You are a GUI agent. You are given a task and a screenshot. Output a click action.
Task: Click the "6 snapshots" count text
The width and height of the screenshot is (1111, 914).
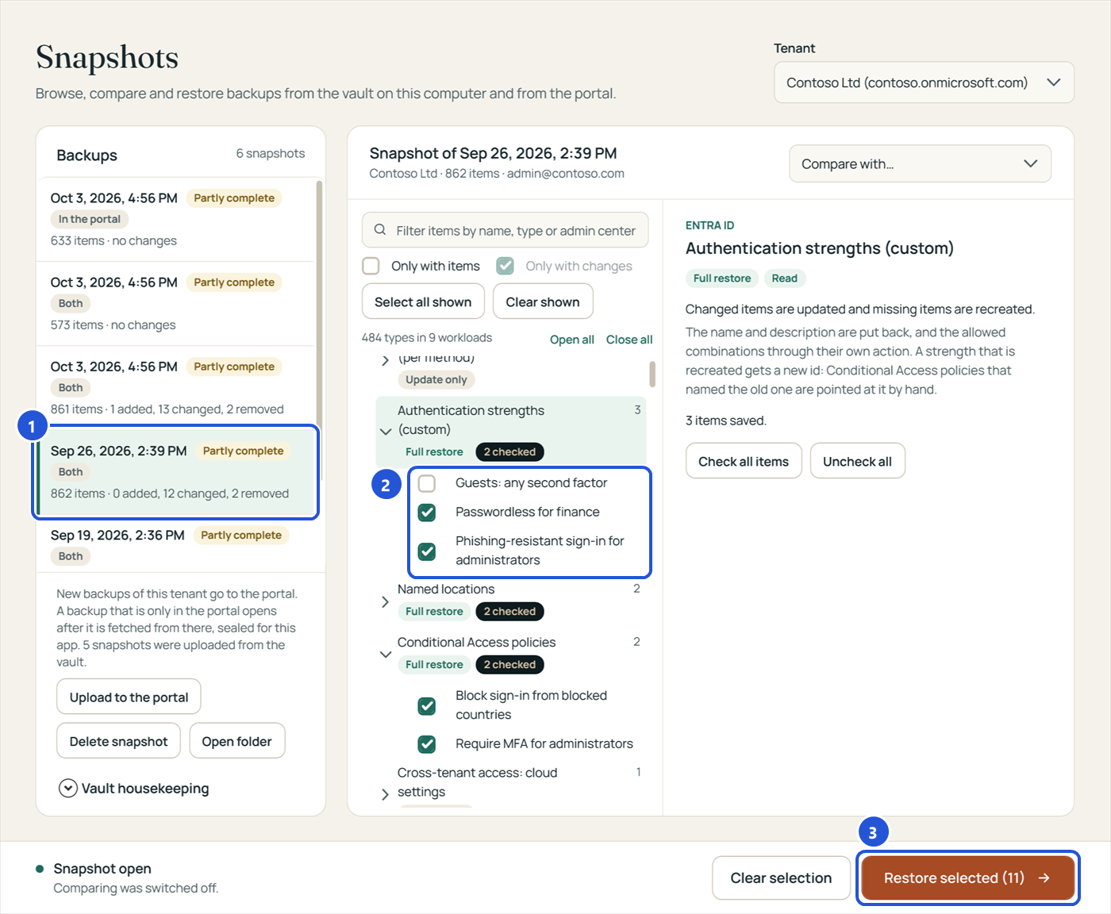[x=271, y=153]
